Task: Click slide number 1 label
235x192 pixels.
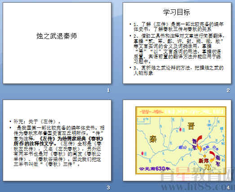Action: pyautogui.click(x=108, y=90)
